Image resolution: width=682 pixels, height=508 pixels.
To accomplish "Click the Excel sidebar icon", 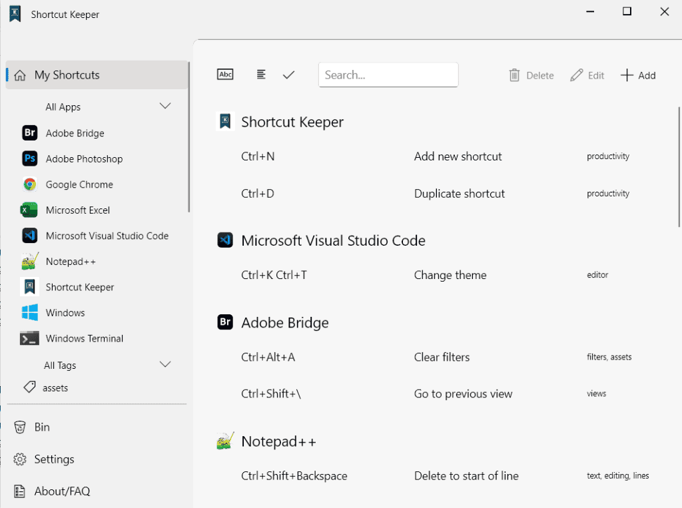I will (x=29, y=210).
